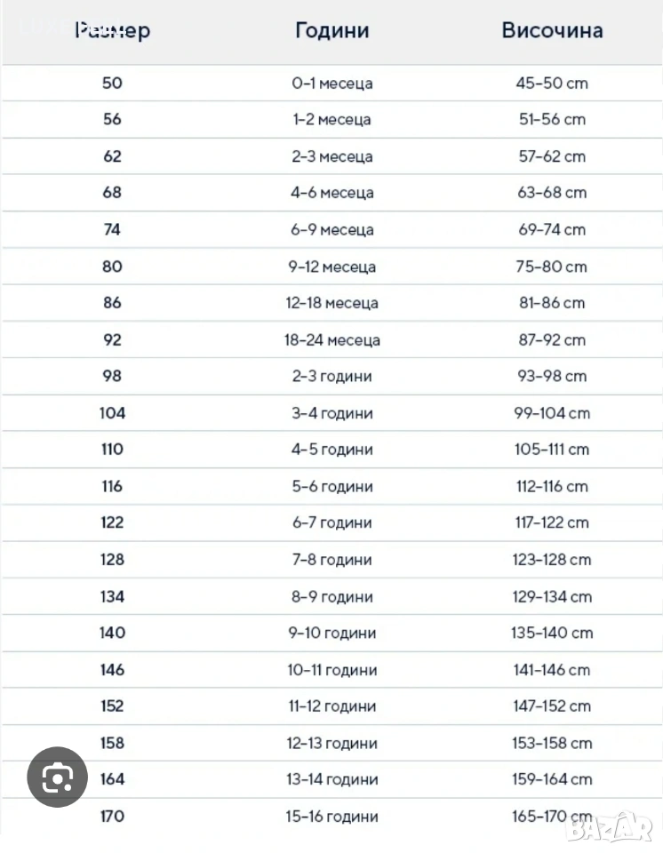The width and height of the screenshot is (663, 853).
Task: Click the 18-24 месеца age cell
Action: pos(331,339)
